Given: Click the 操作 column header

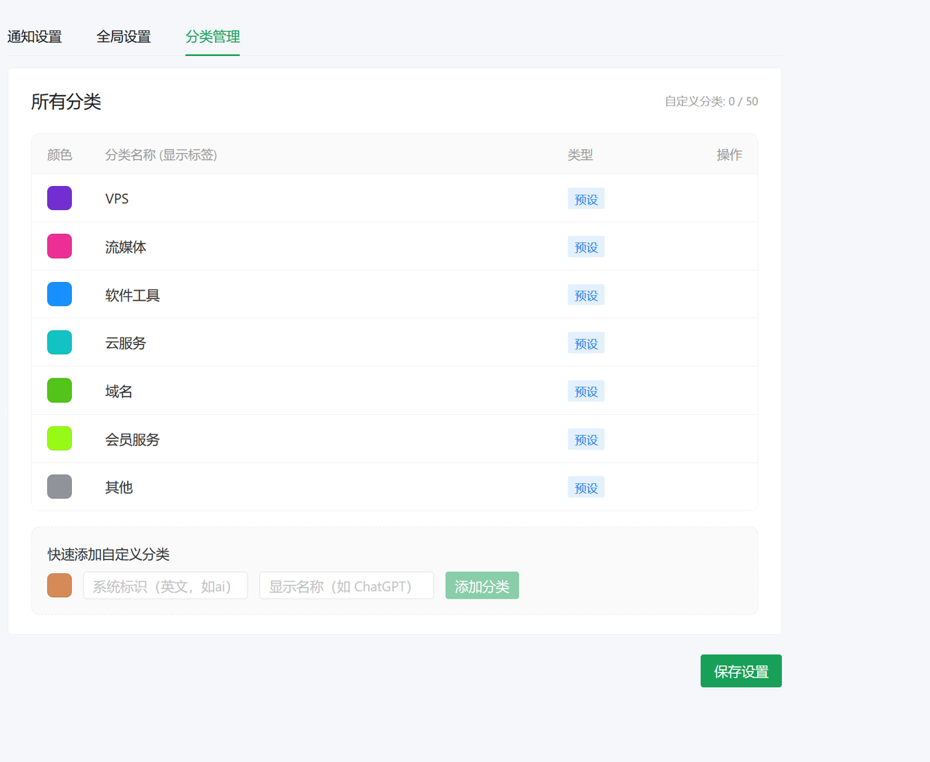Looking at the screenshot, I should 729,155.
